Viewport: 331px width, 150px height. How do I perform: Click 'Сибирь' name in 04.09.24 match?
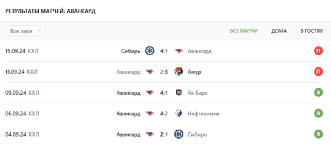point(197,135)
